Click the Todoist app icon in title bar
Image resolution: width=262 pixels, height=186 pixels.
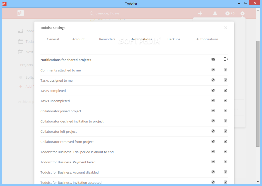pyautogui.click(x=4, y=4)
